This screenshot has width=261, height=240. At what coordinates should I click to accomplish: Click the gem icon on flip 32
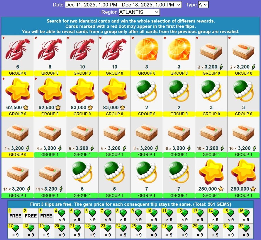[246, 228]
